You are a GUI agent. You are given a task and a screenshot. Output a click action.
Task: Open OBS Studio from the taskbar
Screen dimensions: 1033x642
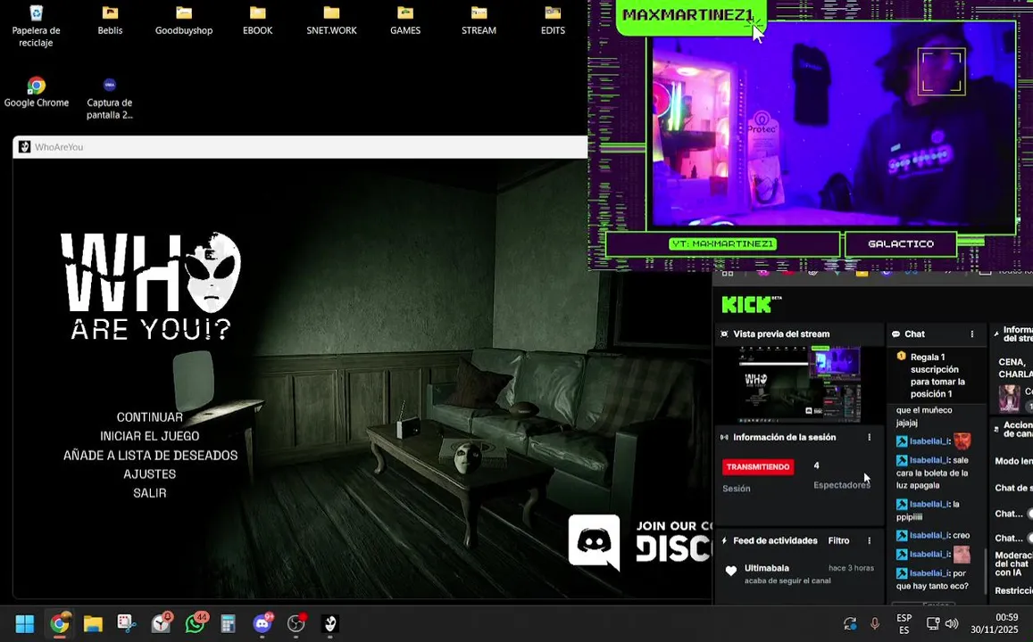[296, 623]
